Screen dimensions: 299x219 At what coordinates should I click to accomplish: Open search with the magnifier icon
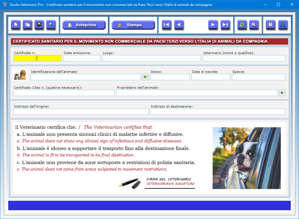click(51, 25)
